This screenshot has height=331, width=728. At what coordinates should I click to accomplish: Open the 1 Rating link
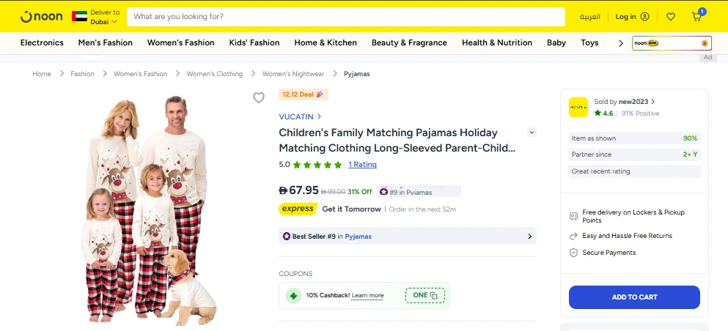(x=362, y=165)
